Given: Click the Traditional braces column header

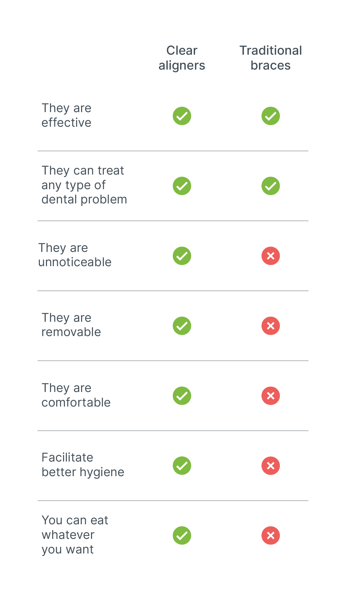Looking at the screenshot, I should click(x=271, y=58).
